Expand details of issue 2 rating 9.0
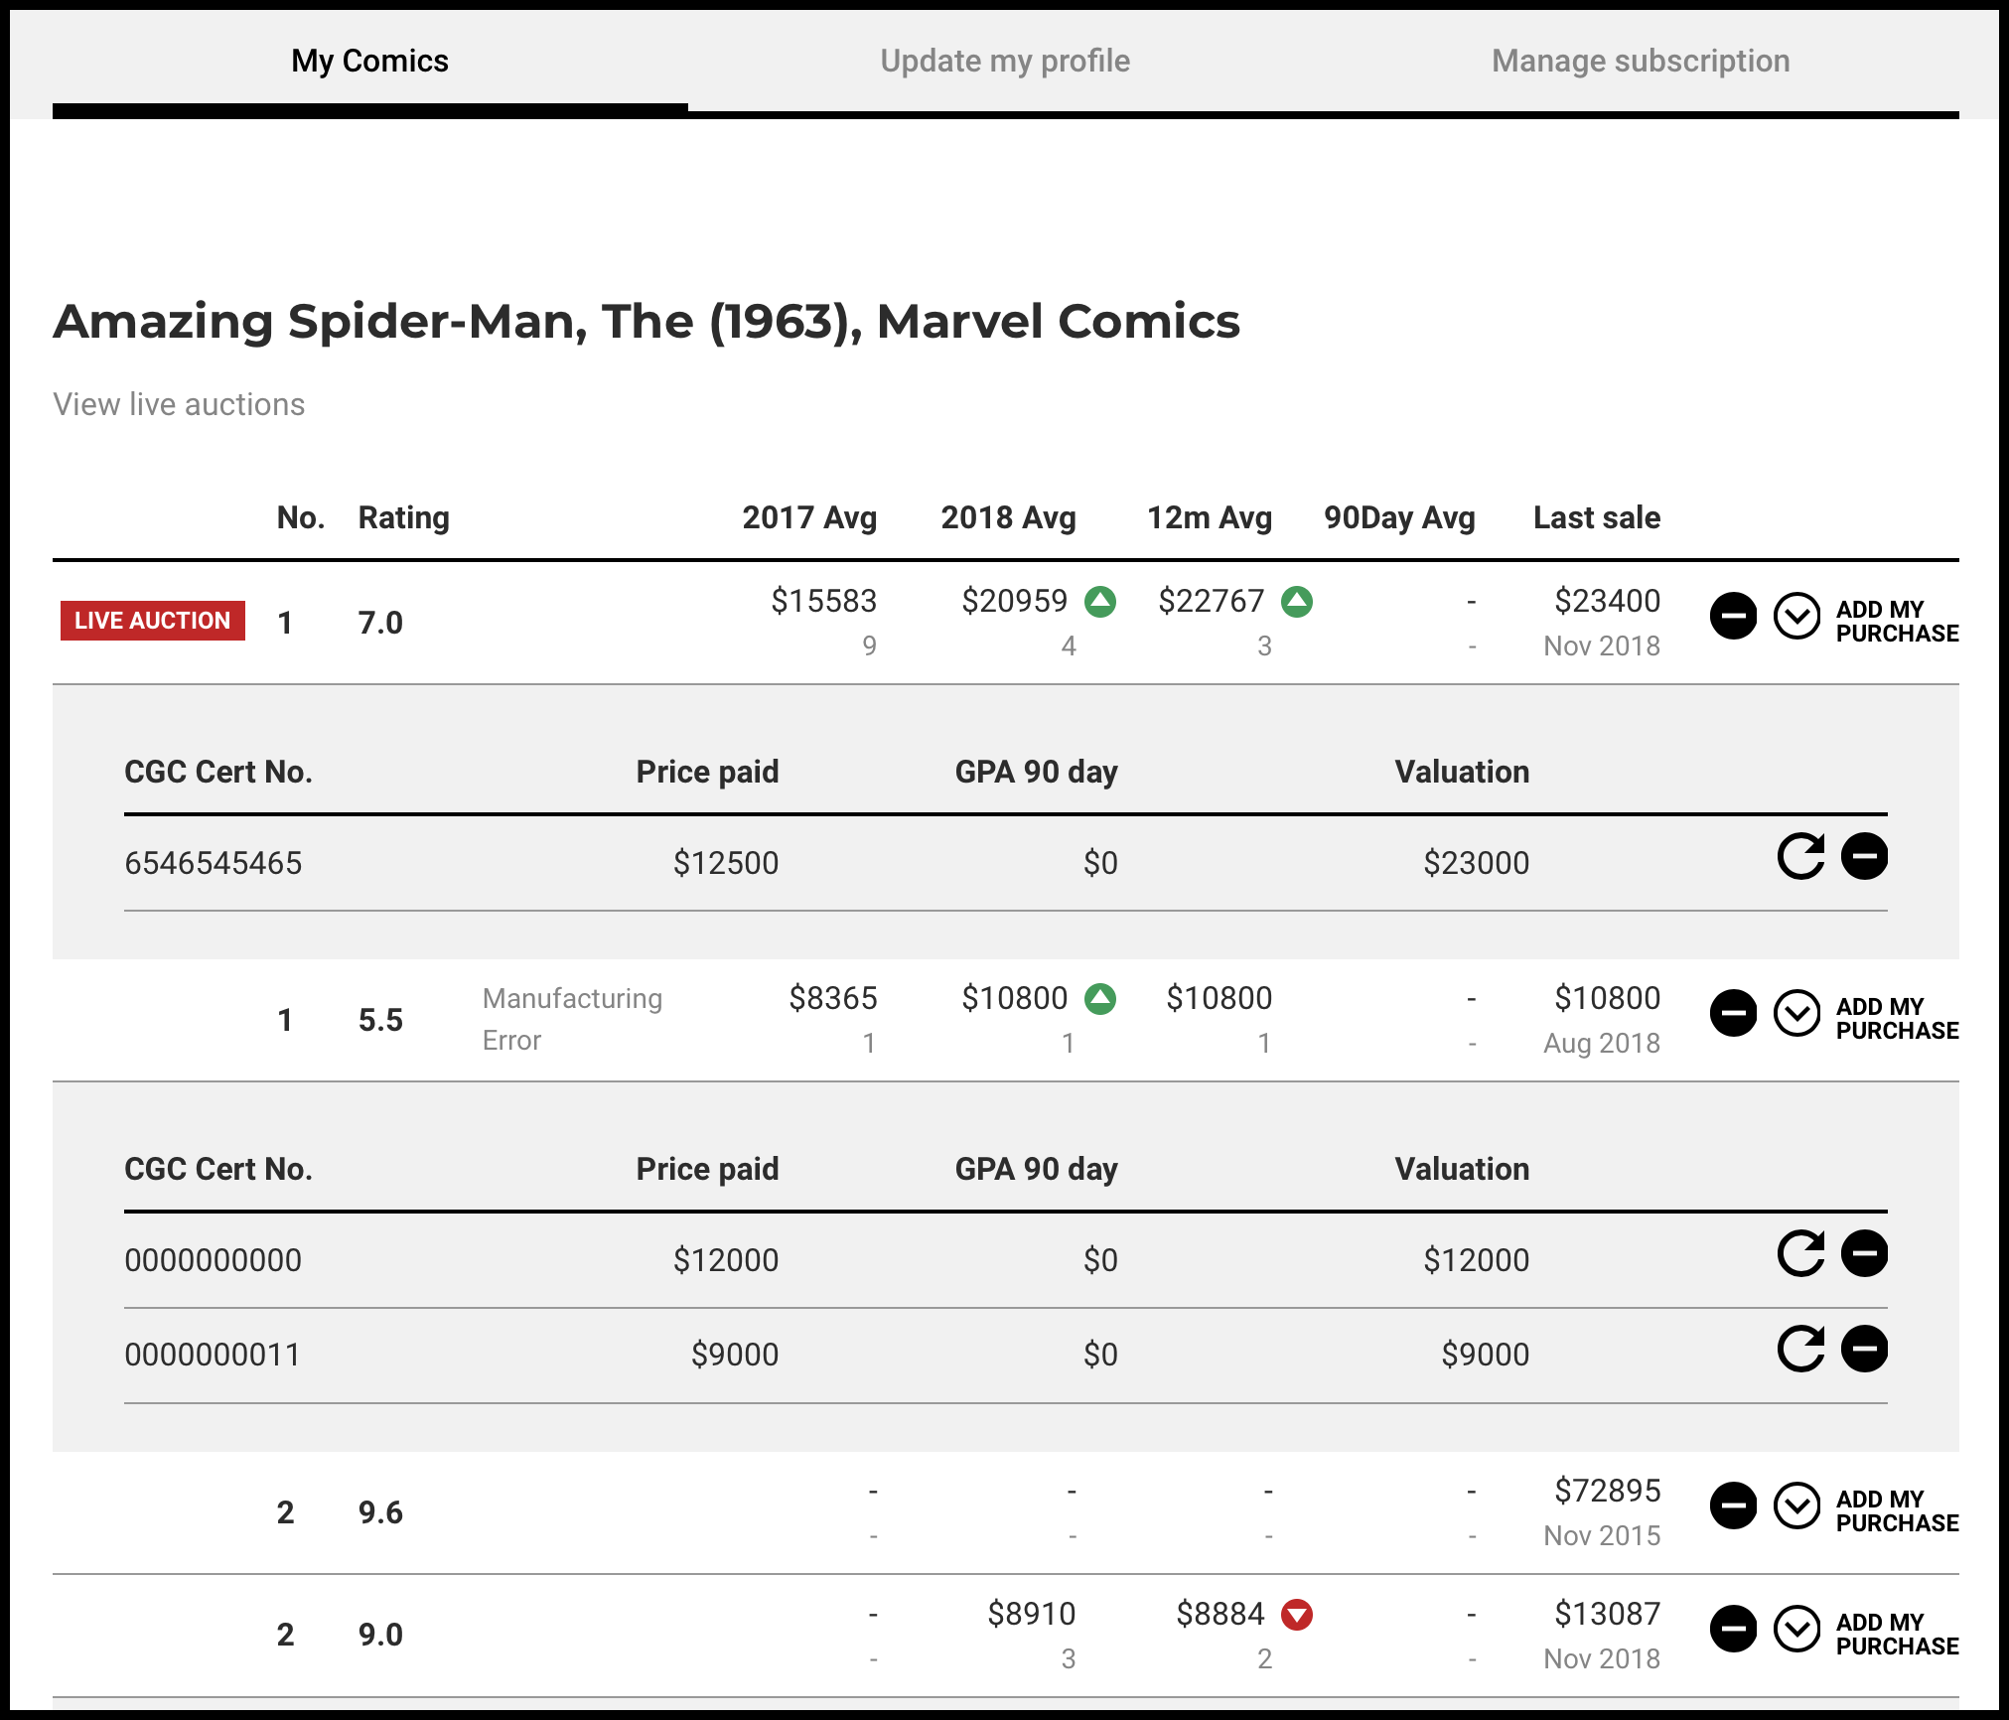 coord(1797,1629)
